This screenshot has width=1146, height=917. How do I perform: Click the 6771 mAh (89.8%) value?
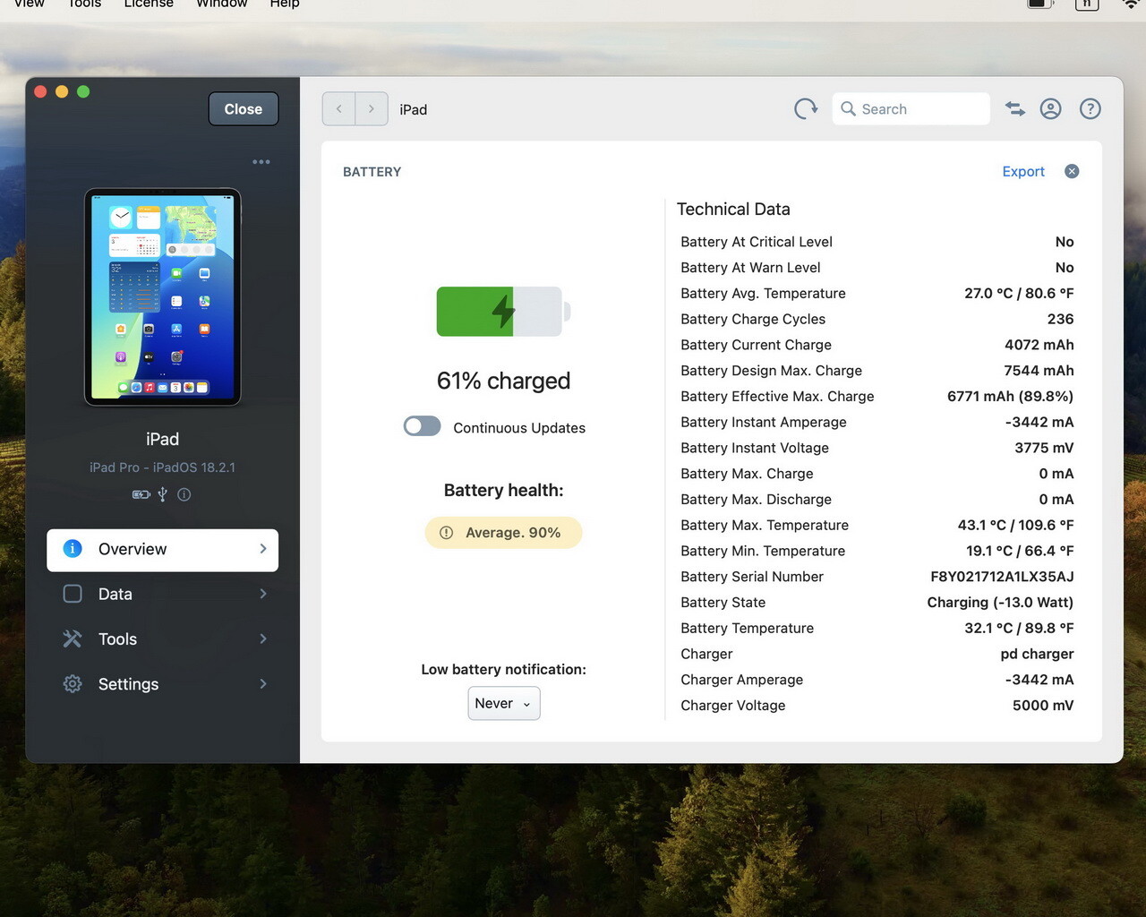(1011, 396)
